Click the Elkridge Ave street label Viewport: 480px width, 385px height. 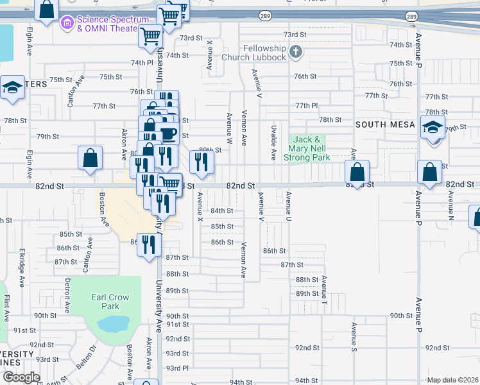pyautogui.click(x=22, y=268)
